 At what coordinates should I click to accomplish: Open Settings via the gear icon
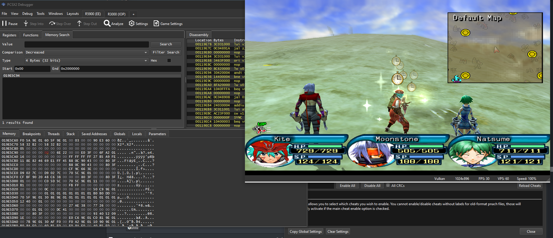(x=132, y=23)
